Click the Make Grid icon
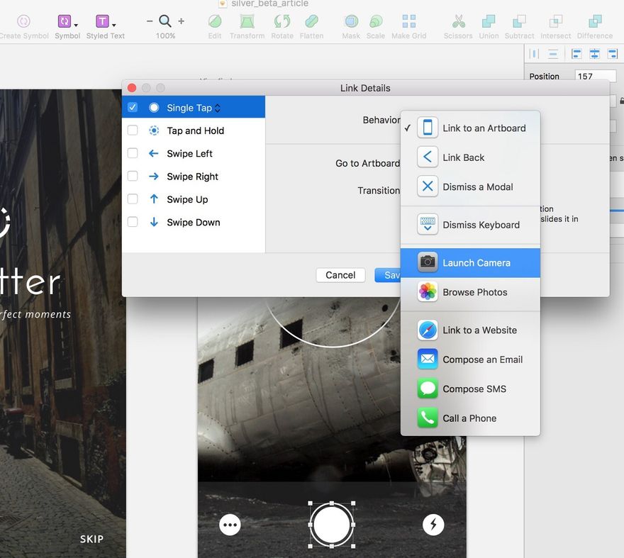The height and width of the screenshot is (558, 624). pos(408,21)
